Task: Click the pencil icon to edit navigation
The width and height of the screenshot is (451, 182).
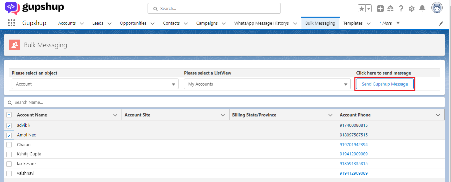Action: 441,23
